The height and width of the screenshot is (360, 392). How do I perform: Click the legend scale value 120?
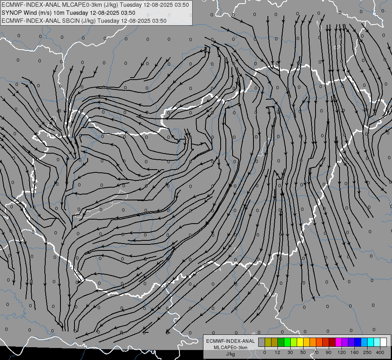342,352
